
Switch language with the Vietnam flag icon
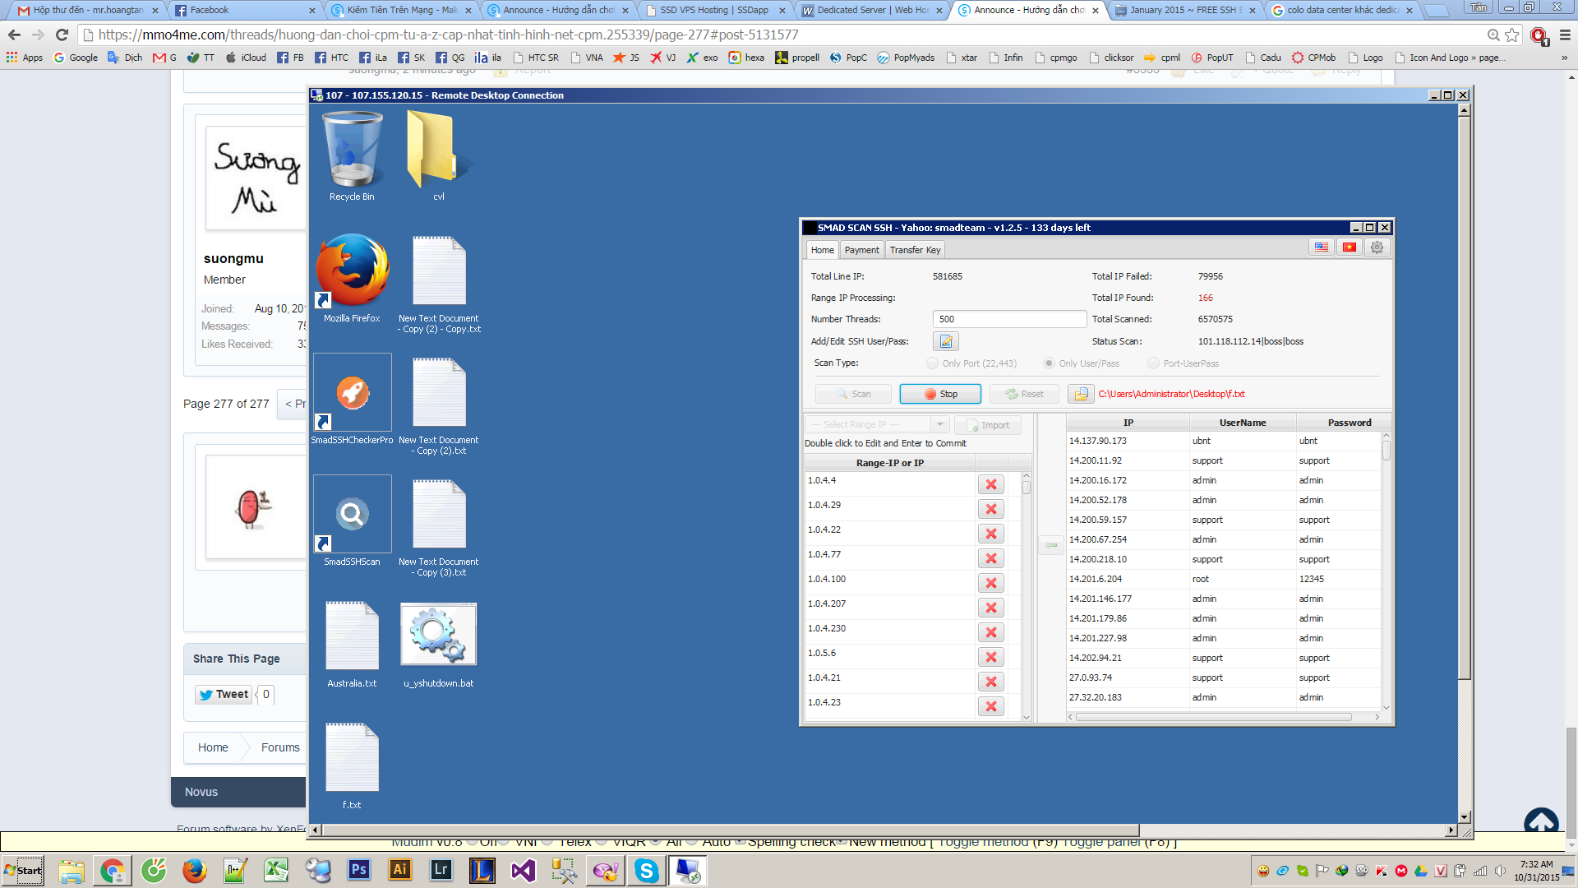tap(1349, 247)
